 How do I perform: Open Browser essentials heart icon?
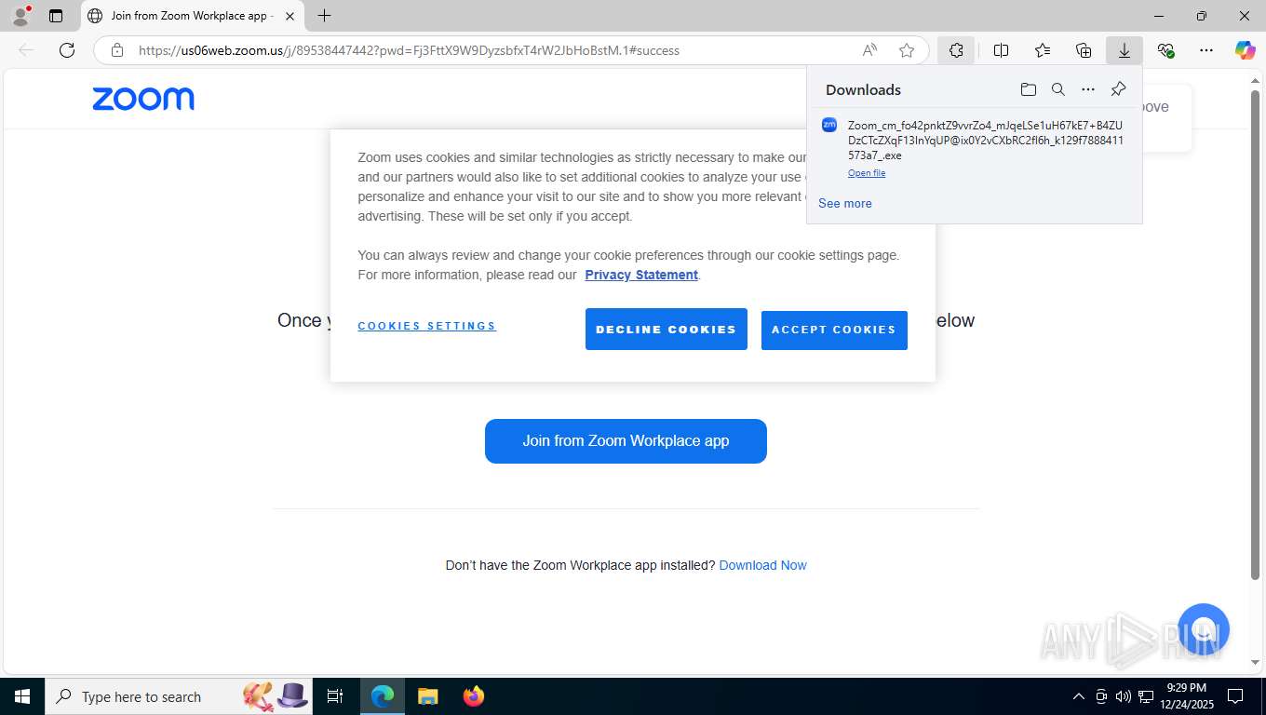click(x=1165, y=50)
